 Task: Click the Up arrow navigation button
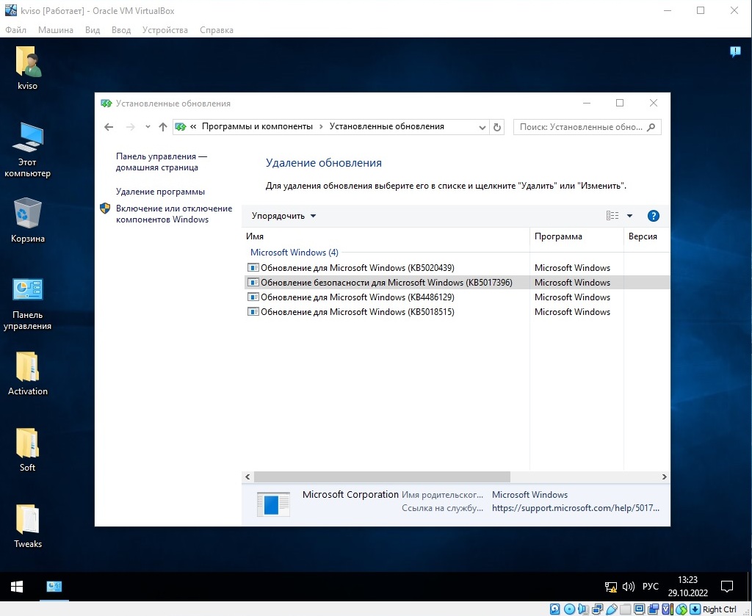(163, 127)
